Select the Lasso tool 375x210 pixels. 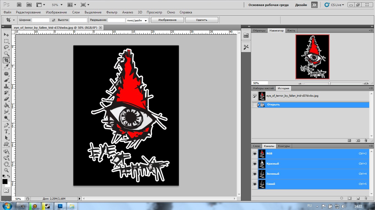click(x=6, y=47)
